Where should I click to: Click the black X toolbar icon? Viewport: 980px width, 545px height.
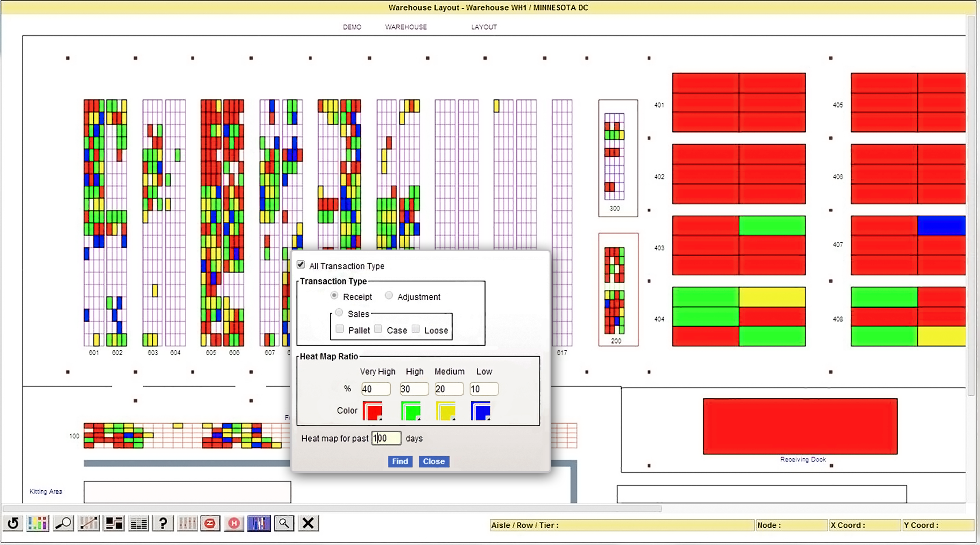[308, 523]
